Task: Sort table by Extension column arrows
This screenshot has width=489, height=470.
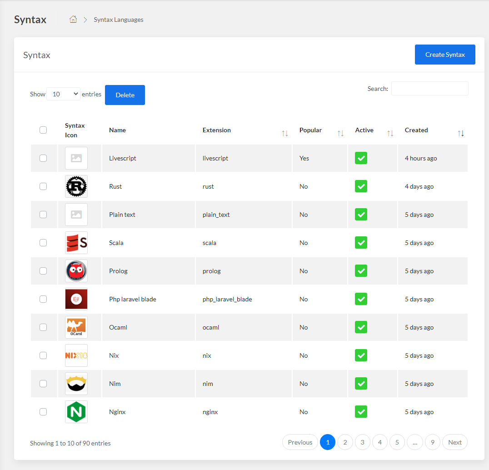Action: point(285,134)
